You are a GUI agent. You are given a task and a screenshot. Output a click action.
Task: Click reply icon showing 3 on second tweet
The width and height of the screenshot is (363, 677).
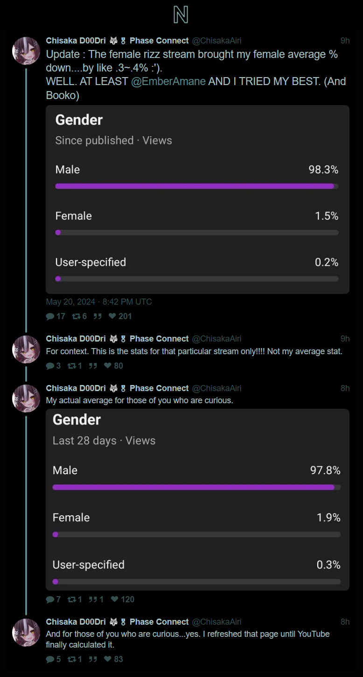(50, 366)
